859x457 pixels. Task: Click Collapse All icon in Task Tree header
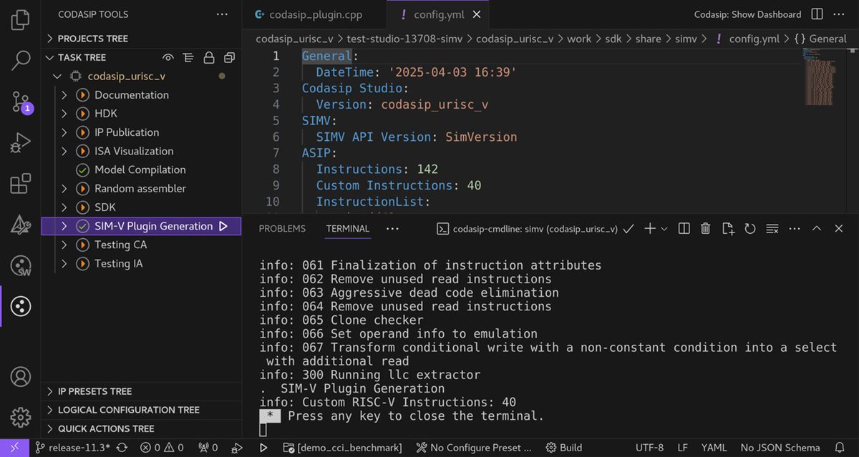[229, 57]
